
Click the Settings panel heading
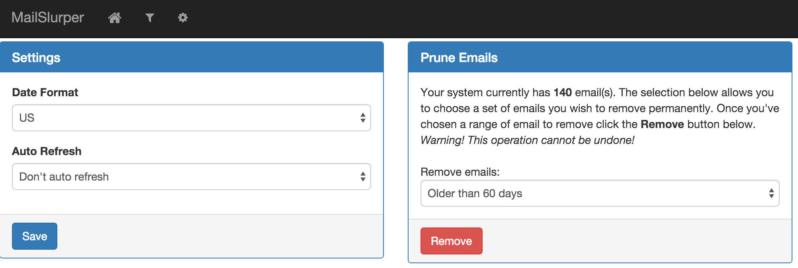[36, 58]
